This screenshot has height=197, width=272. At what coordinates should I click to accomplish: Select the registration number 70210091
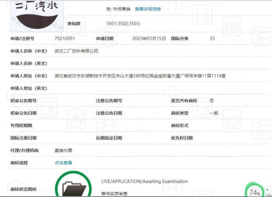coord(64,38)
